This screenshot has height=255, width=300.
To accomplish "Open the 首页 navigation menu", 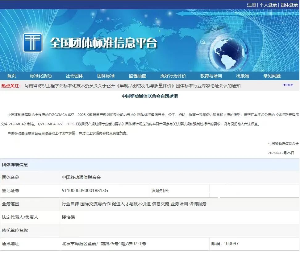I will pyautogui.click(x=11, y=76).
